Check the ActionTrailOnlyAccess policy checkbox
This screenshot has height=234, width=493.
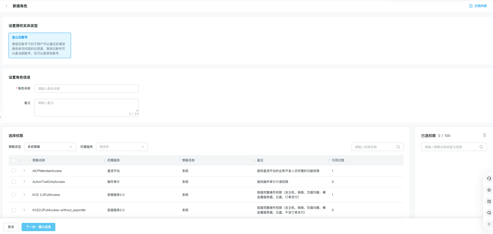14,182
